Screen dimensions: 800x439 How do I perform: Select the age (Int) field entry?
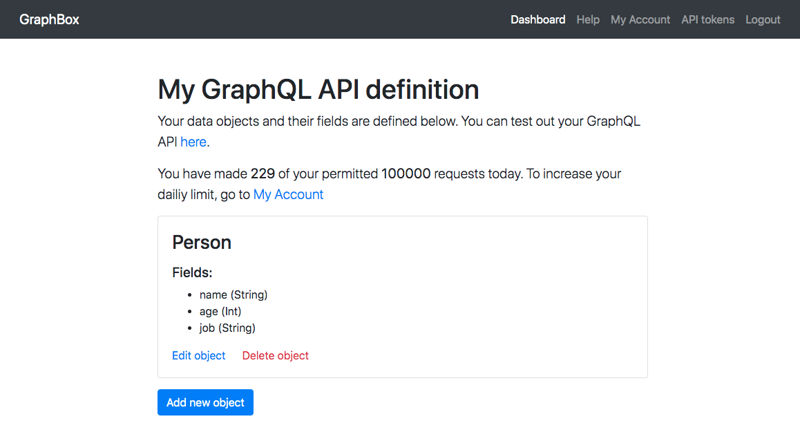pyautogui.click(x=220, y=311)
